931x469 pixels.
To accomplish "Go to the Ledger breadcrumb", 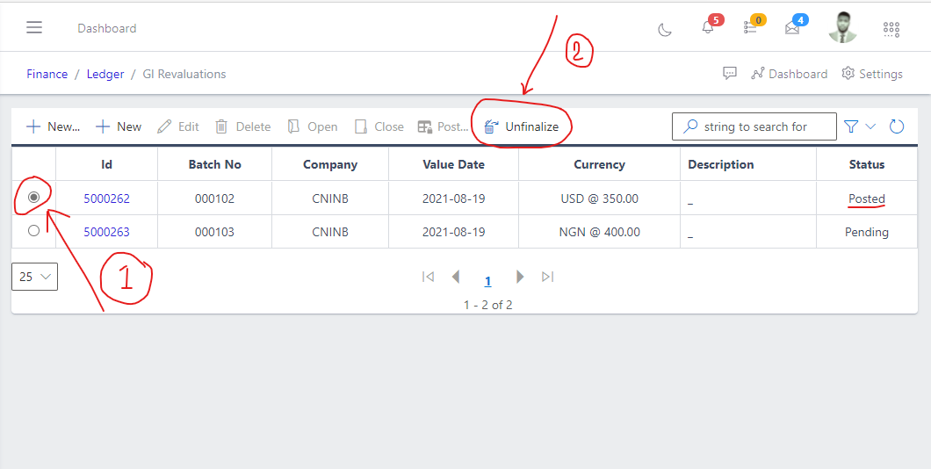I will pos(105,74).
